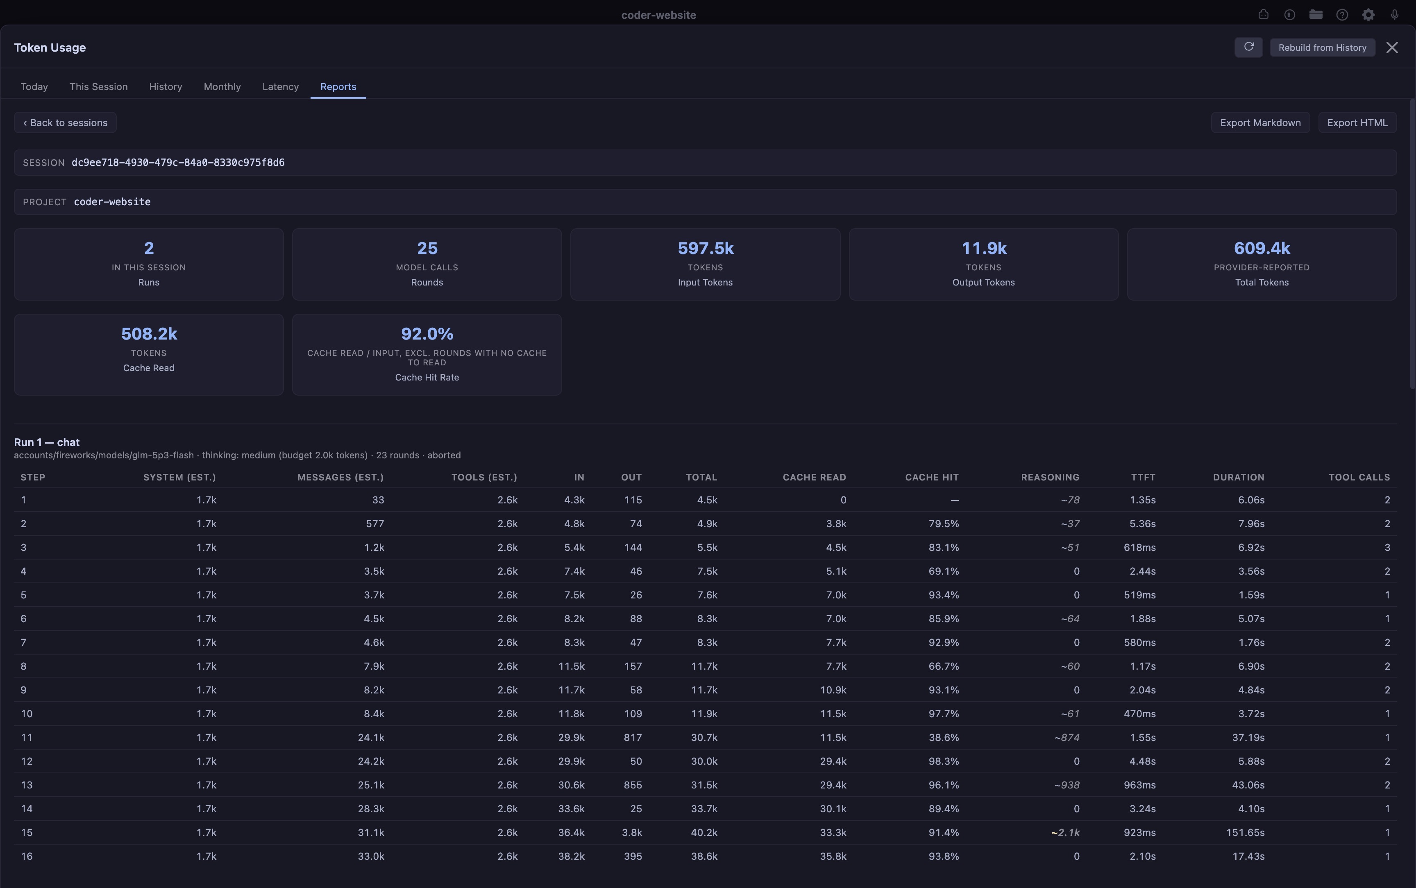Switch to the This Session tab
The image size is (1416, 888).
(98, 86)
